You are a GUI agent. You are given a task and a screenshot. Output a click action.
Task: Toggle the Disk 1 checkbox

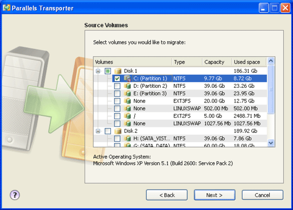[108, 71]
